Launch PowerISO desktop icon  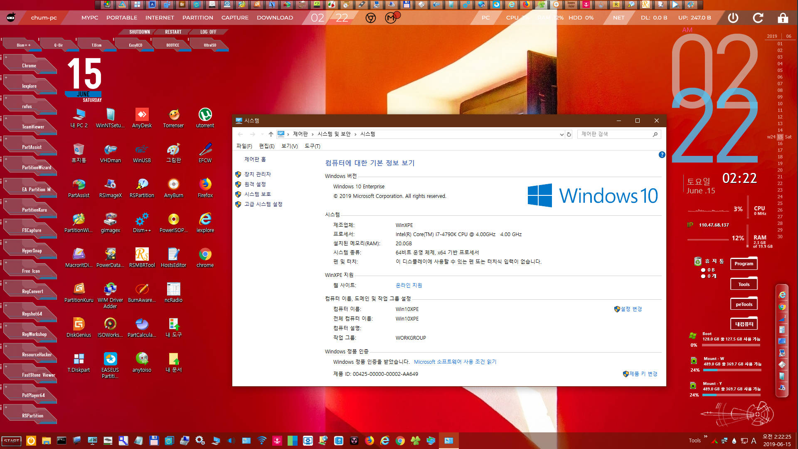coord(173,223)
